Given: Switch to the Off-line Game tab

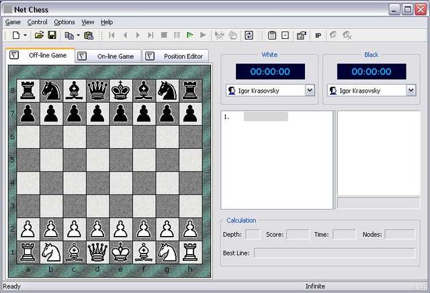Looking at the screenshot, I should [40, 55].
